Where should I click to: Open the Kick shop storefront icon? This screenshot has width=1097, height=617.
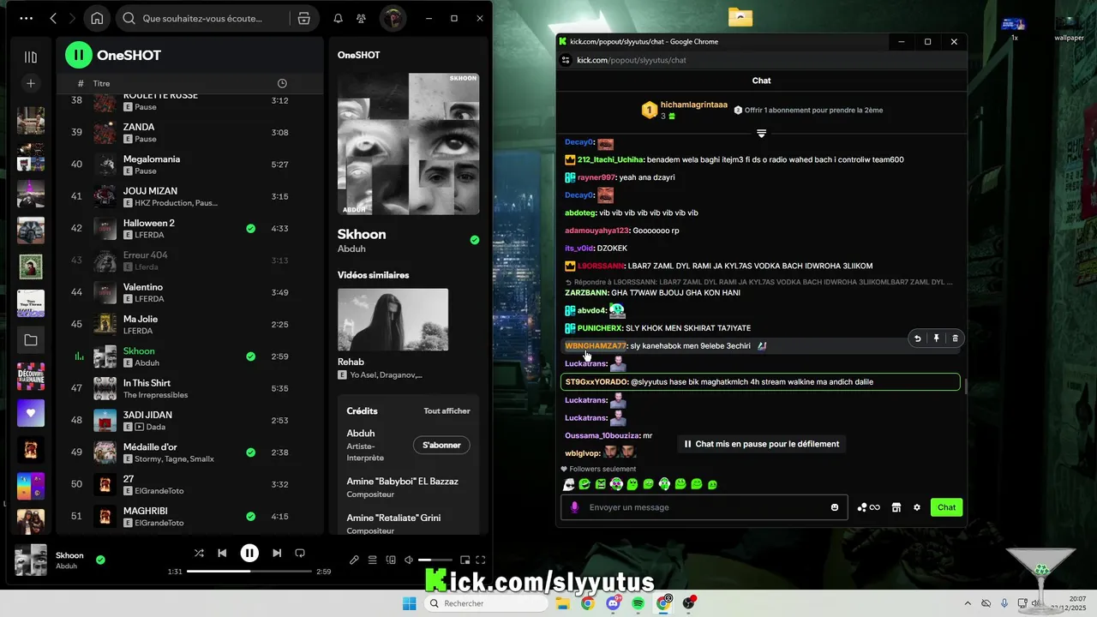pos(896,507)
